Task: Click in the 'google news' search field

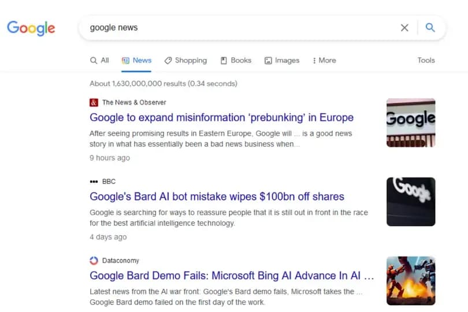Action: coord(239,28)
